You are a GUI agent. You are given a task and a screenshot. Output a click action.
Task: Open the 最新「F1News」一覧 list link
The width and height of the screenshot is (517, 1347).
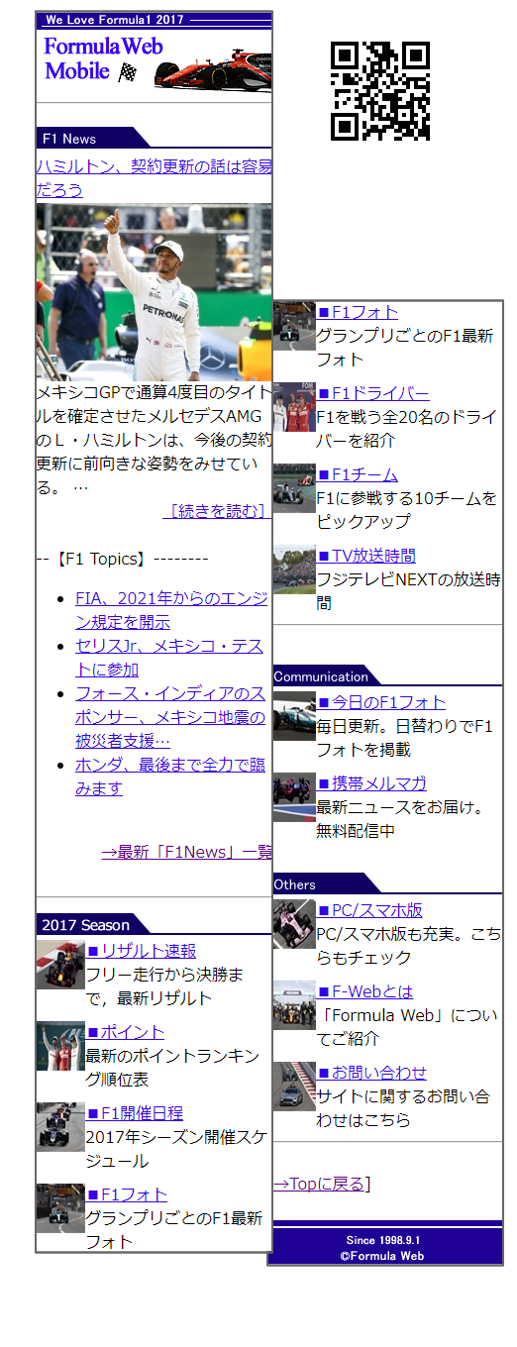click(186, 852)
